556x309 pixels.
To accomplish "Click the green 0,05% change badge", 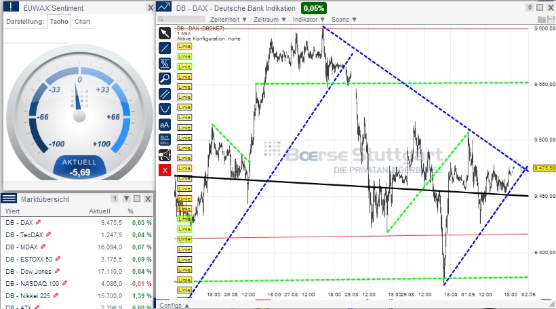I will pos(314,8).
